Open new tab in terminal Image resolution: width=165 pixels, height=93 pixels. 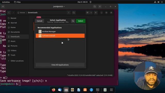(3, 7)
